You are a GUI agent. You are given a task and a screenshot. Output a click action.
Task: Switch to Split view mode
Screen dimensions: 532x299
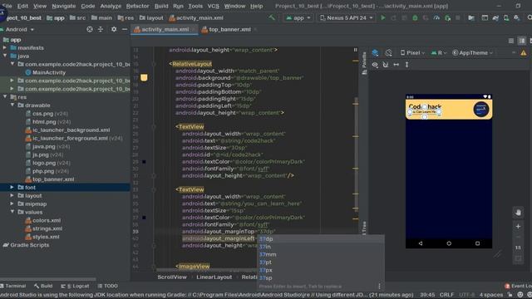point(522,41)
